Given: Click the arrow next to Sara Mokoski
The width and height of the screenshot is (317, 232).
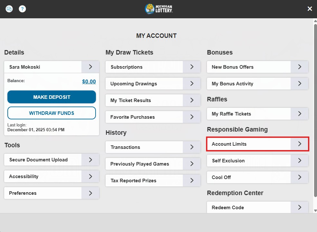Looking at the screenshot, I should pyautogui.click(x=90, y=67).
